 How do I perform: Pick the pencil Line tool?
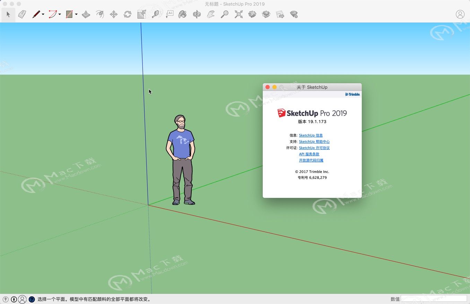click(x=36, y=15)
